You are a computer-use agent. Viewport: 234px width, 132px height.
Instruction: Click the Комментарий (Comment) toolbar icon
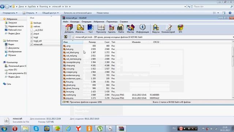[168, 29]
